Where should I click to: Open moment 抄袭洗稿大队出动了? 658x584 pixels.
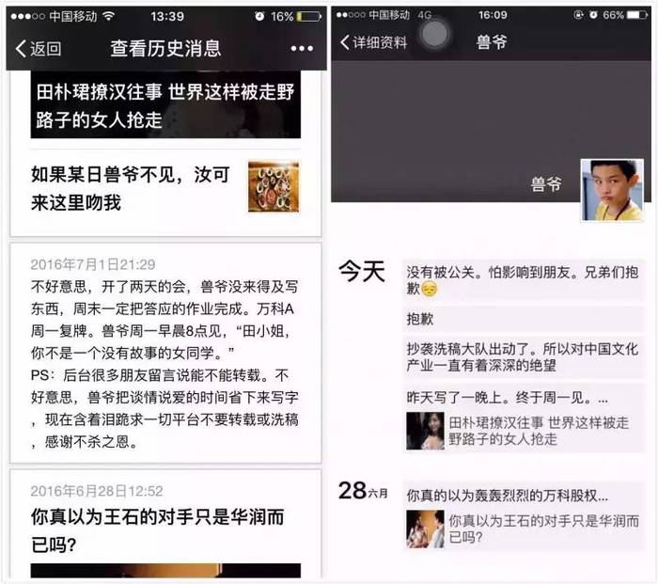point(523,356)
